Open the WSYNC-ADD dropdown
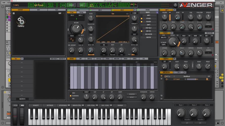This screenshot has width=225, height=126. [x=134, y=45]
